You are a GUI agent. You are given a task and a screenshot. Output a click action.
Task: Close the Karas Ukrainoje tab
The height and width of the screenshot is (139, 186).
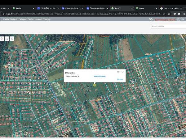tap(83, 8)
